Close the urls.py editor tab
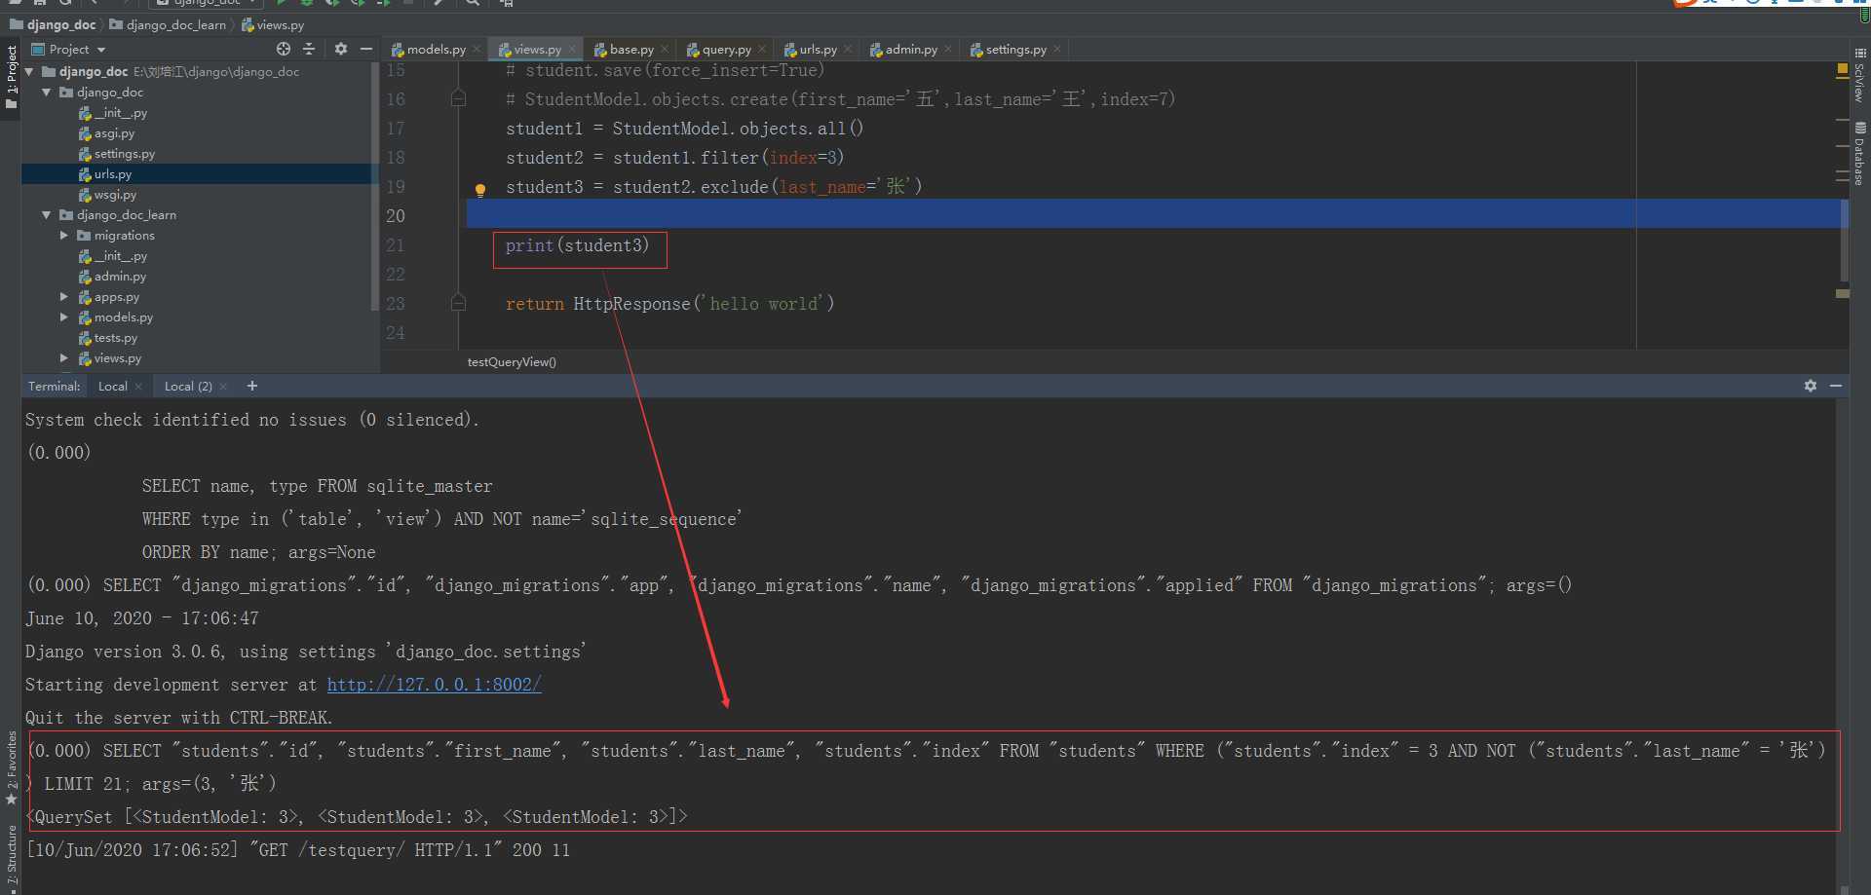 coord(848,49)
